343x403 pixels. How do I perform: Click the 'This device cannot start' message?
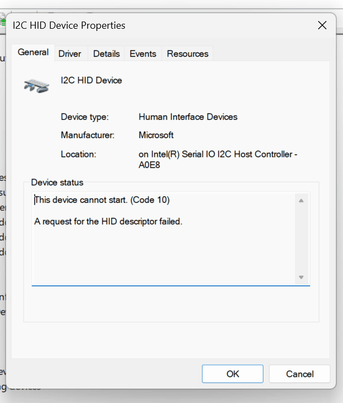(102, 200)
